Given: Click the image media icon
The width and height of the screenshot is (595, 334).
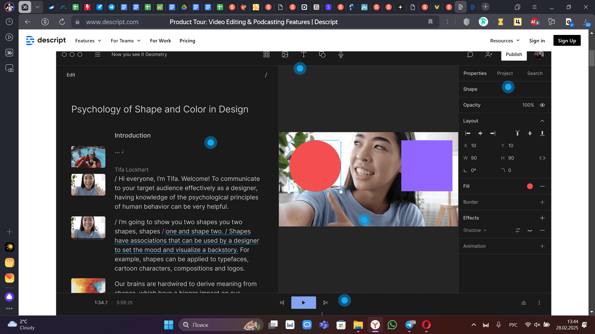Looking at the screenshot, I should 285,54.
